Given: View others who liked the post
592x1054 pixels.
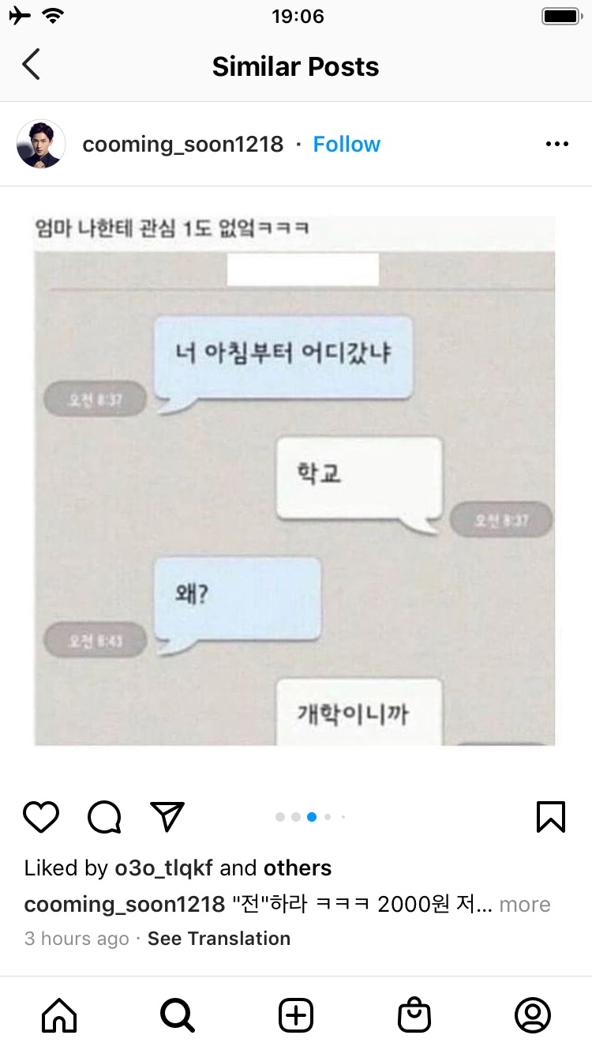Looking at the screenshot, I should tap(298, 868).
